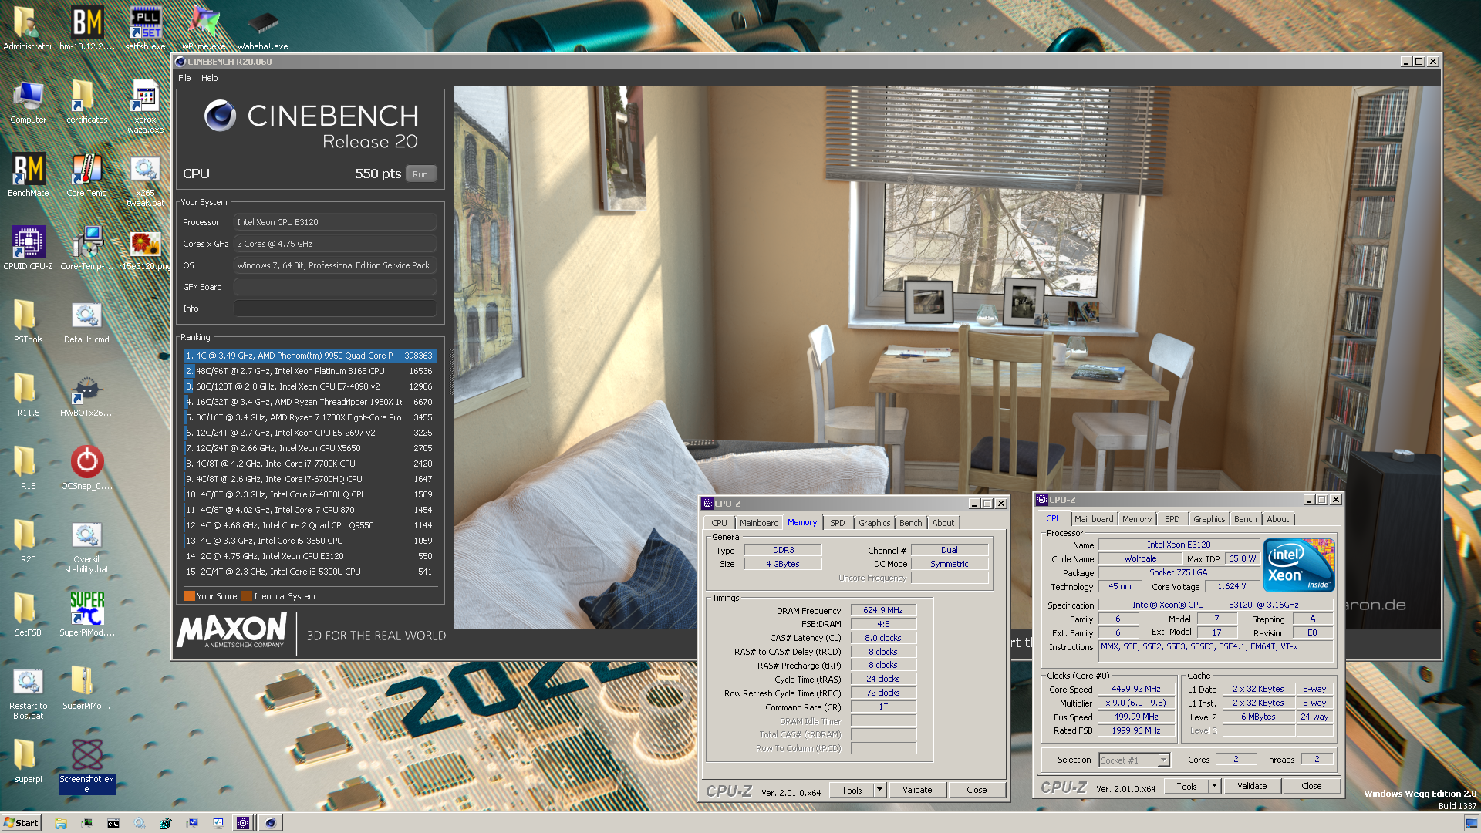Expand Tools dropdown arrow in left CPU-Z

coord(879,790)
